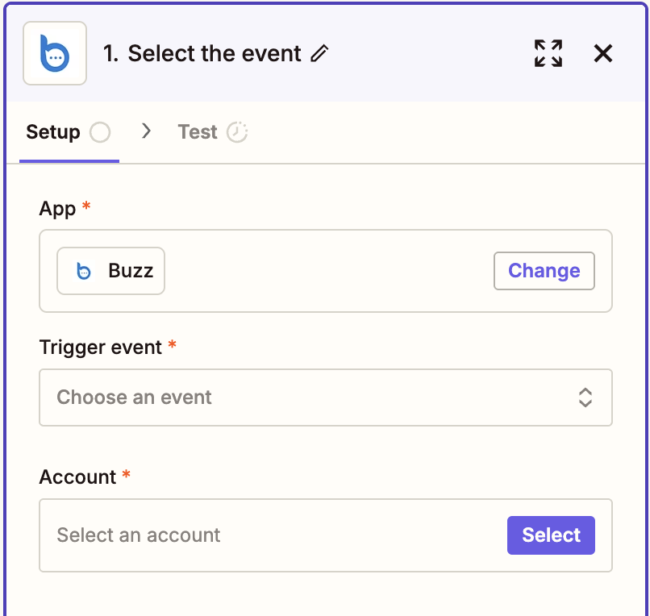
Task: Click the App field label
Action: tap(57, 209)
